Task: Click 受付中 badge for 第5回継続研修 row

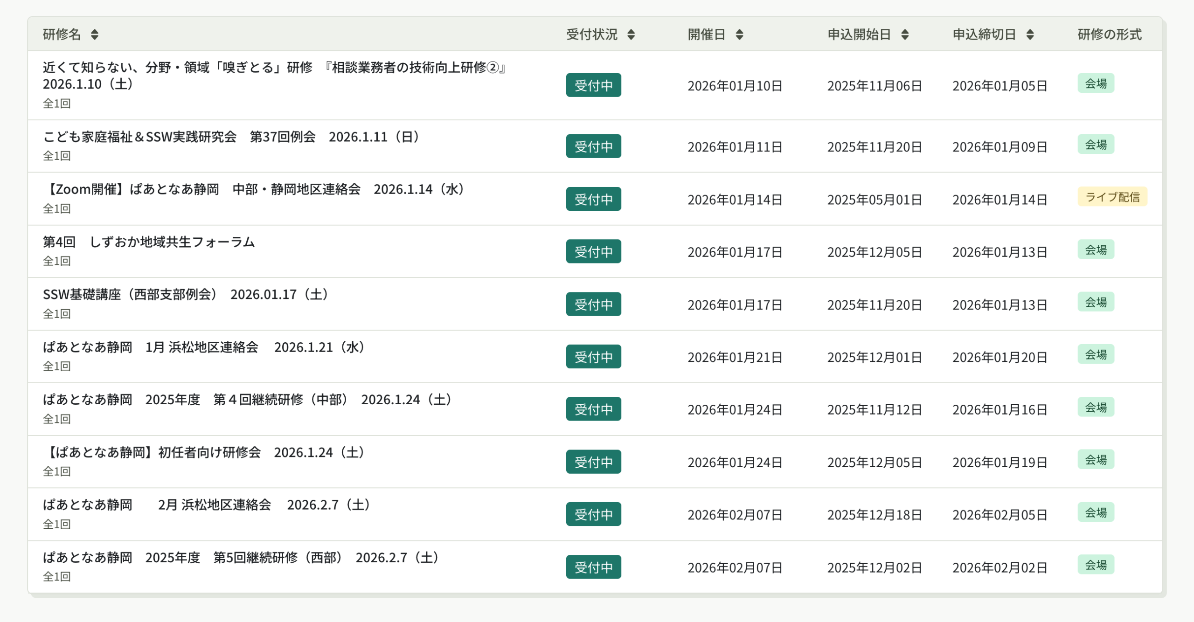Action: click(x=593, y=567)
